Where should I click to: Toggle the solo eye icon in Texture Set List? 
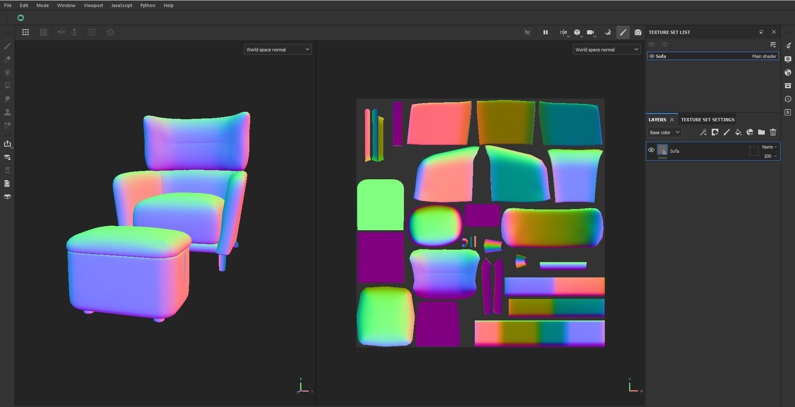pos(665,44)
